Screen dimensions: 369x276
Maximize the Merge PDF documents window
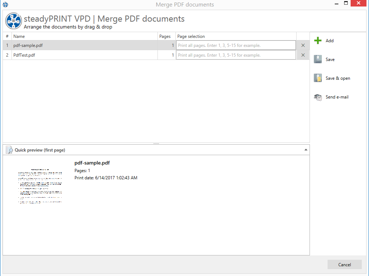(x=346, y=3)
